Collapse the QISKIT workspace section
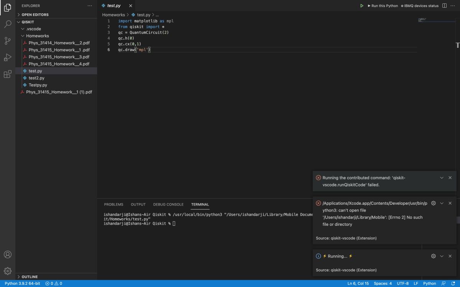Screen dimensions: 460x287 pyautogui.click(x=56, y=22)
